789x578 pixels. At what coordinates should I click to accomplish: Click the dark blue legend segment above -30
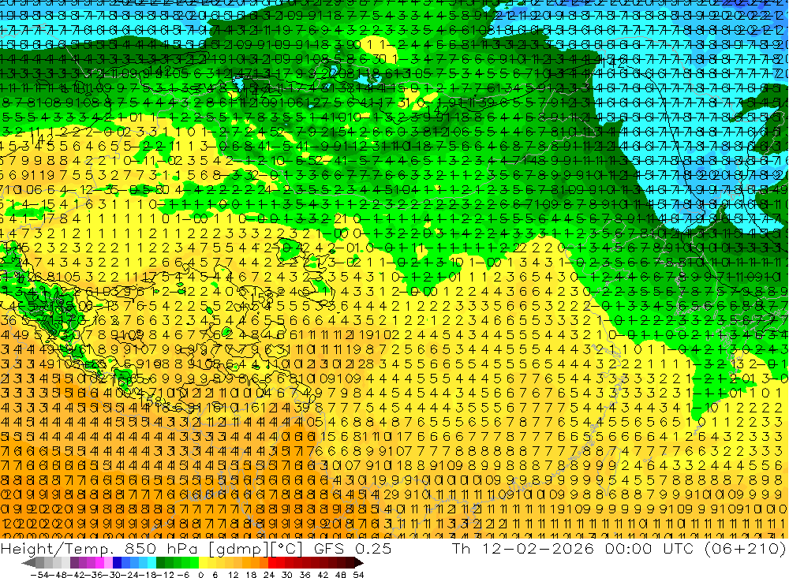click(117, 562)
